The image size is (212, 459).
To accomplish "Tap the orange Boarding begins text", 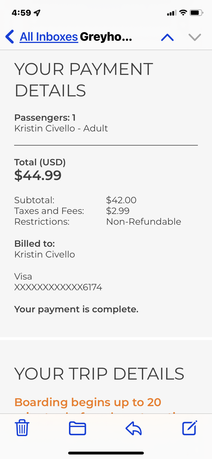I will click(x=88, y=402).
